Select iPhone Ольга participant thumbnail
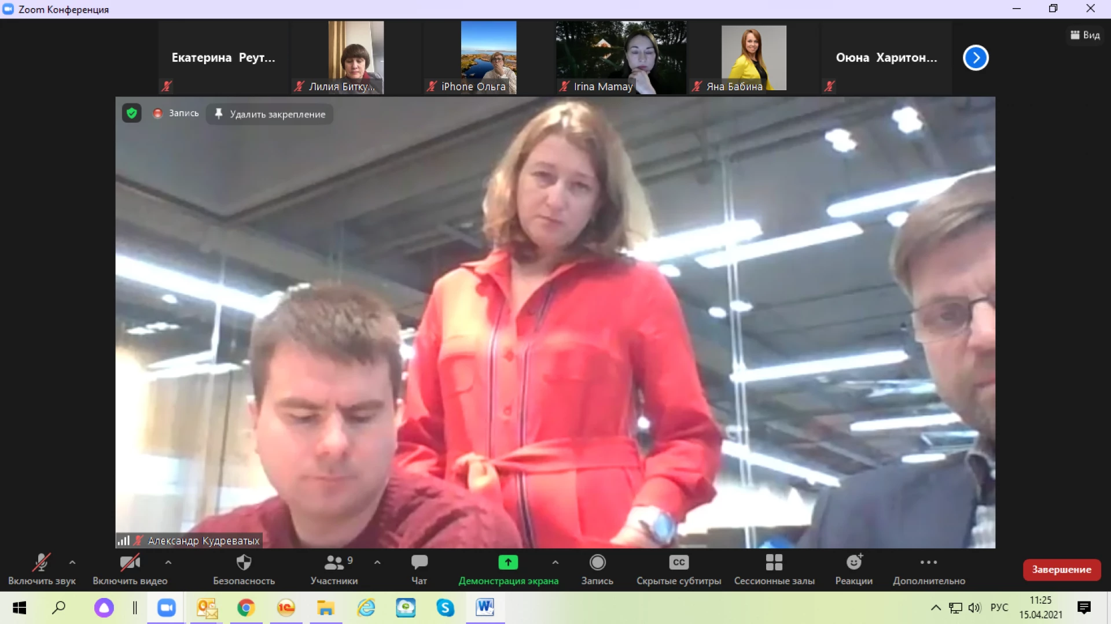Viewport: 1111px width, 624px height. pos(488,57)
